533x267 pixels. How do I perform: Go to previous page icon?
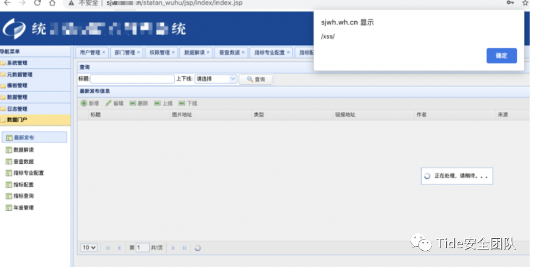coord(119,248)
